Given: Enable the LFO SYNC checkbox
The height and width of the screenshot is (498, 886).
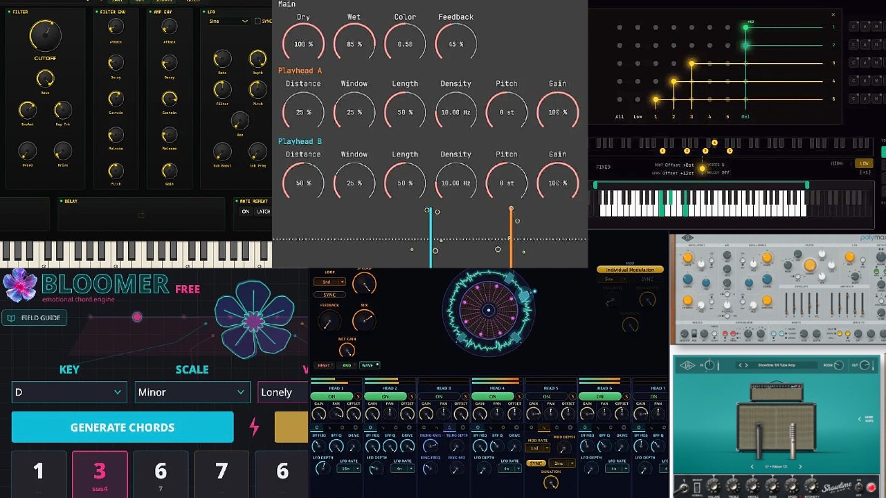Looking at the screenshot, I should pos(257,21).
